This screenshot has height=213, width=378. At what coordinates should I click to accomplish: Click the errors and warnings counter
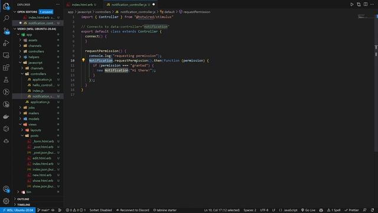click(x=76, y=210)
